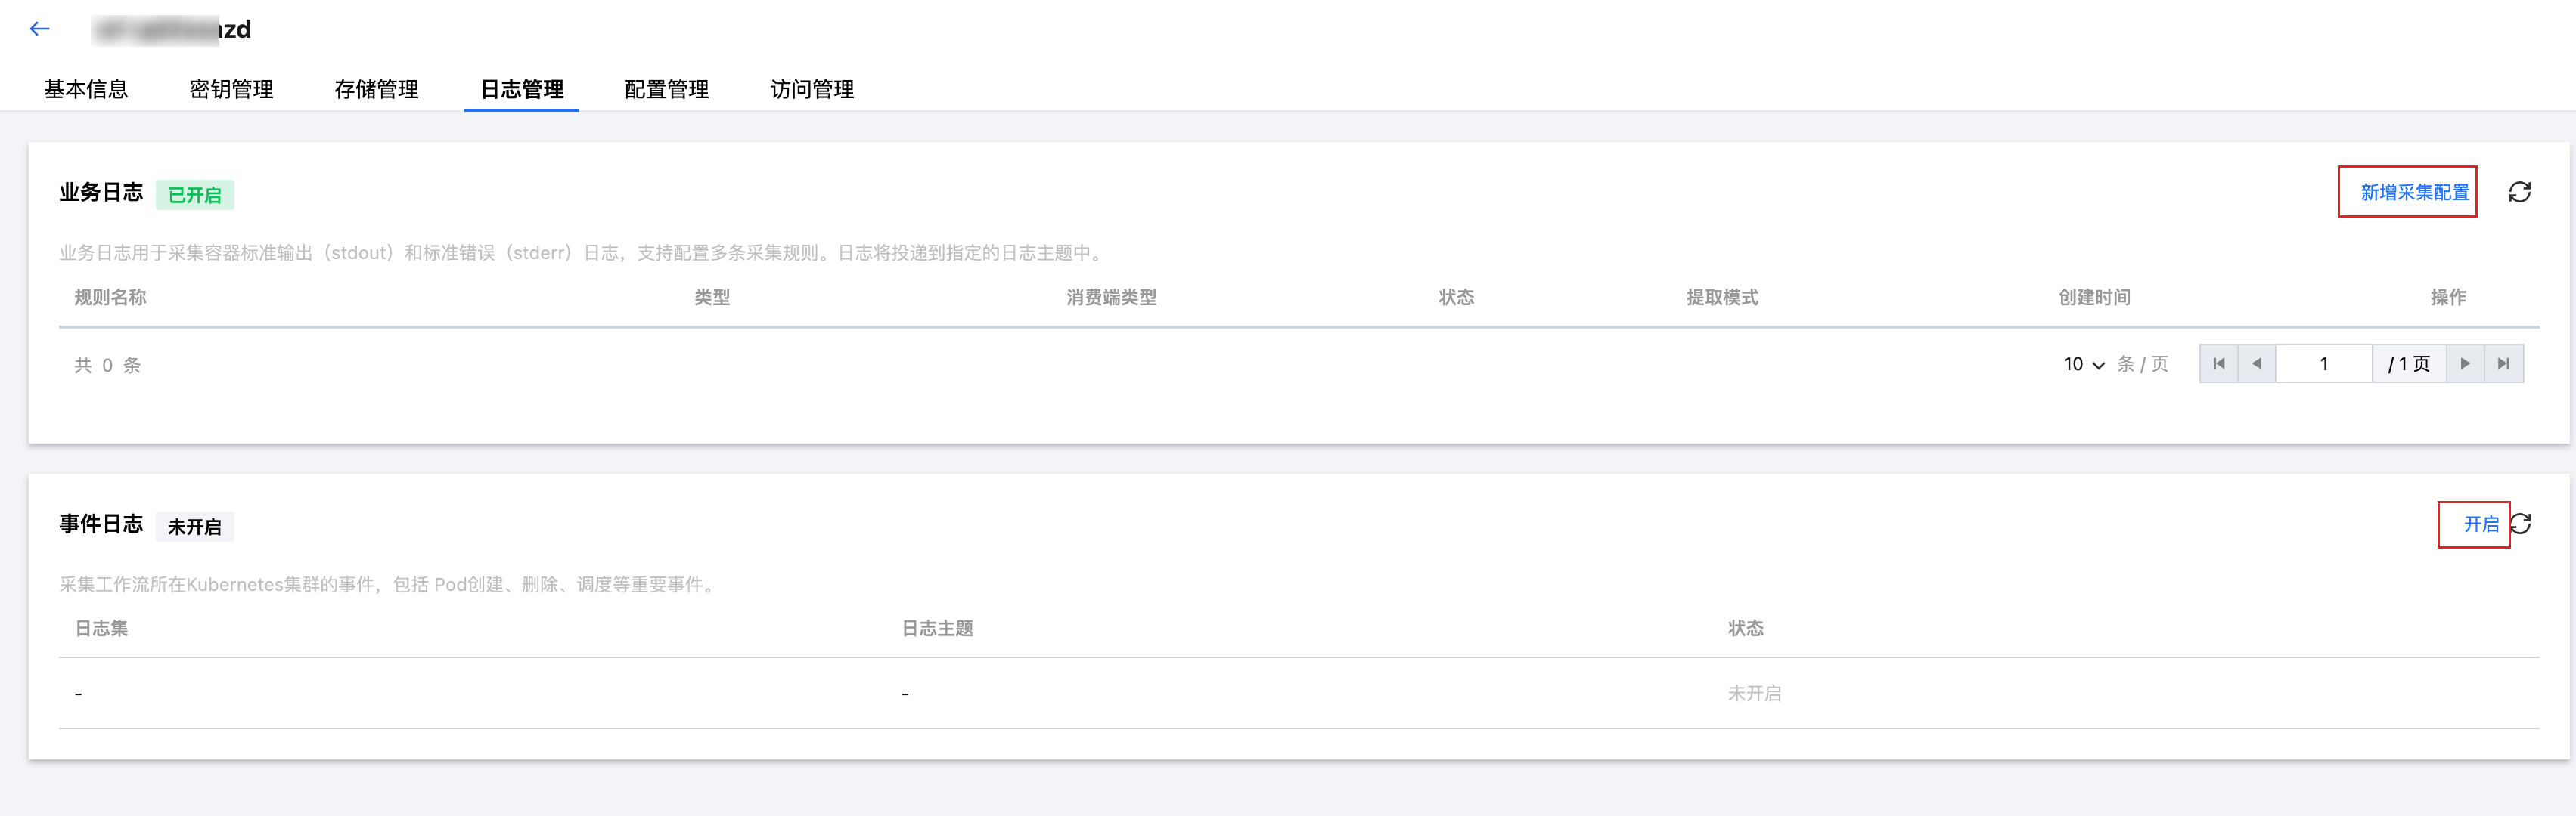Go to 访问管理 tab
Image resolution: width=2576 pixels, height=816 pixels.
(x=812, y=89)
